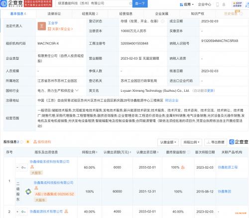This screenshot has height=218, width=249.
Task: Open 协鑫能源工程 related product link
Action: pos(228,167)
